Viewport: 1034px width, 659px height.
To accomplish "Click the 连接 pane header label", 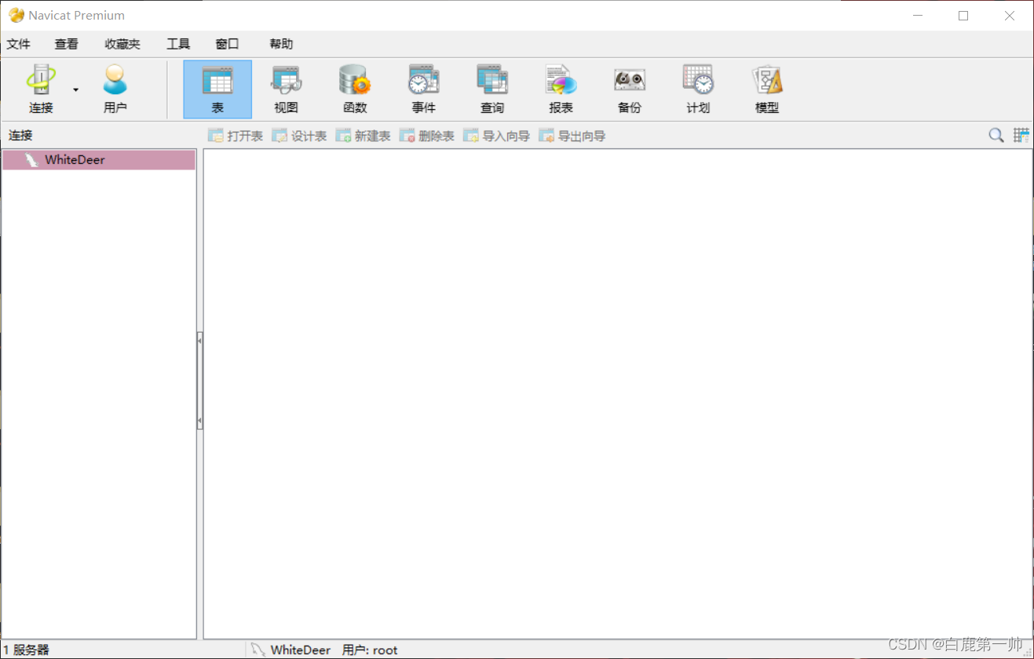I will coord(20,136).
